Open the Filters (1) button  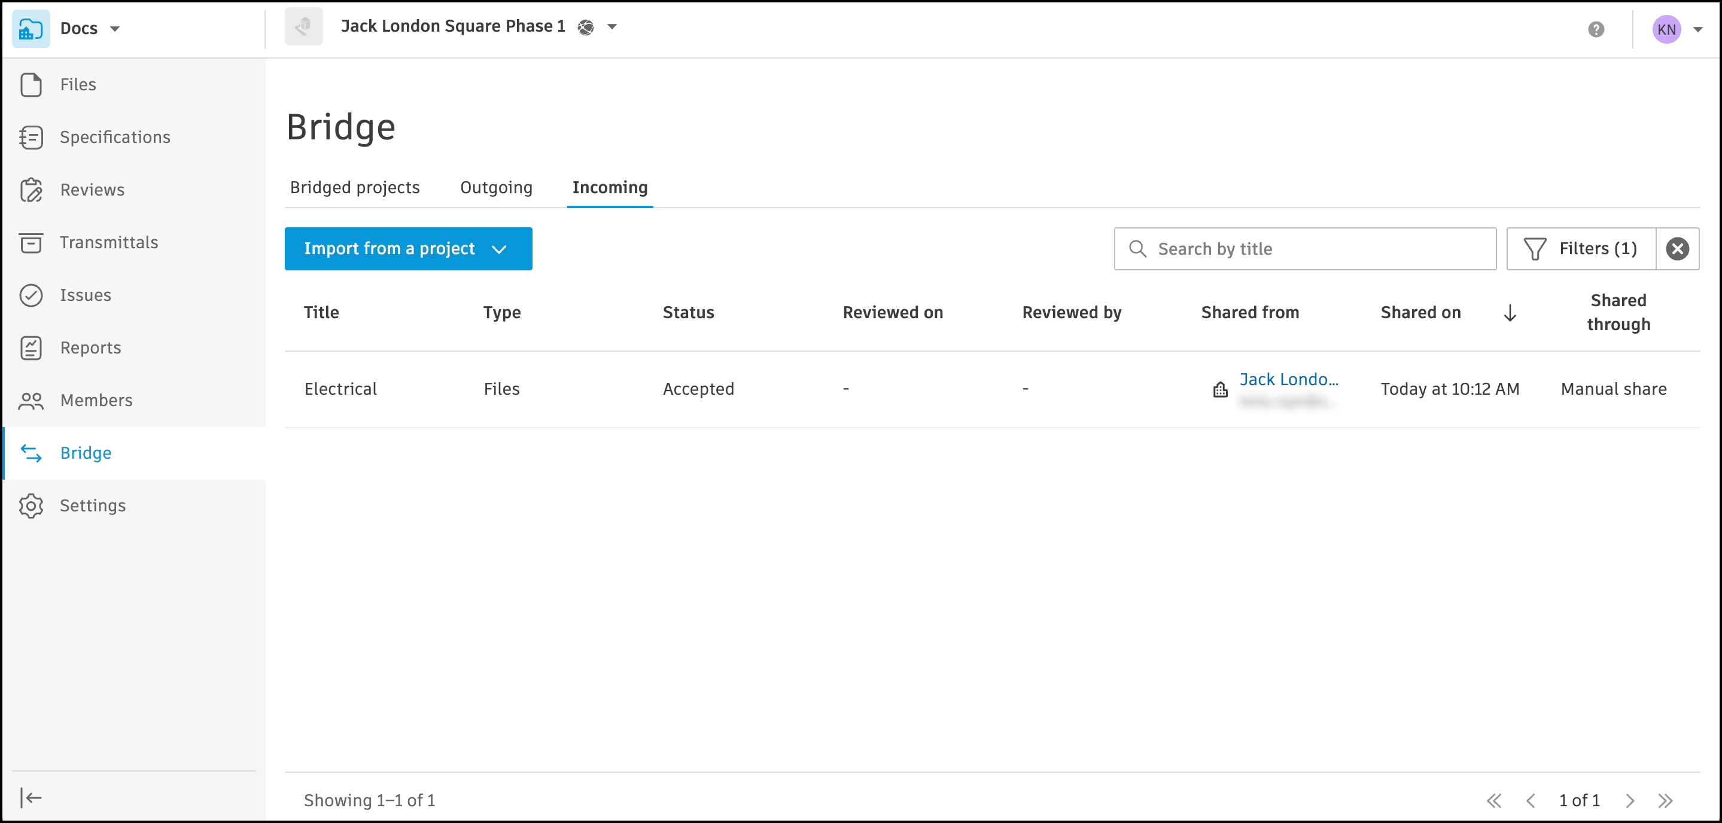click(1581, 248)
